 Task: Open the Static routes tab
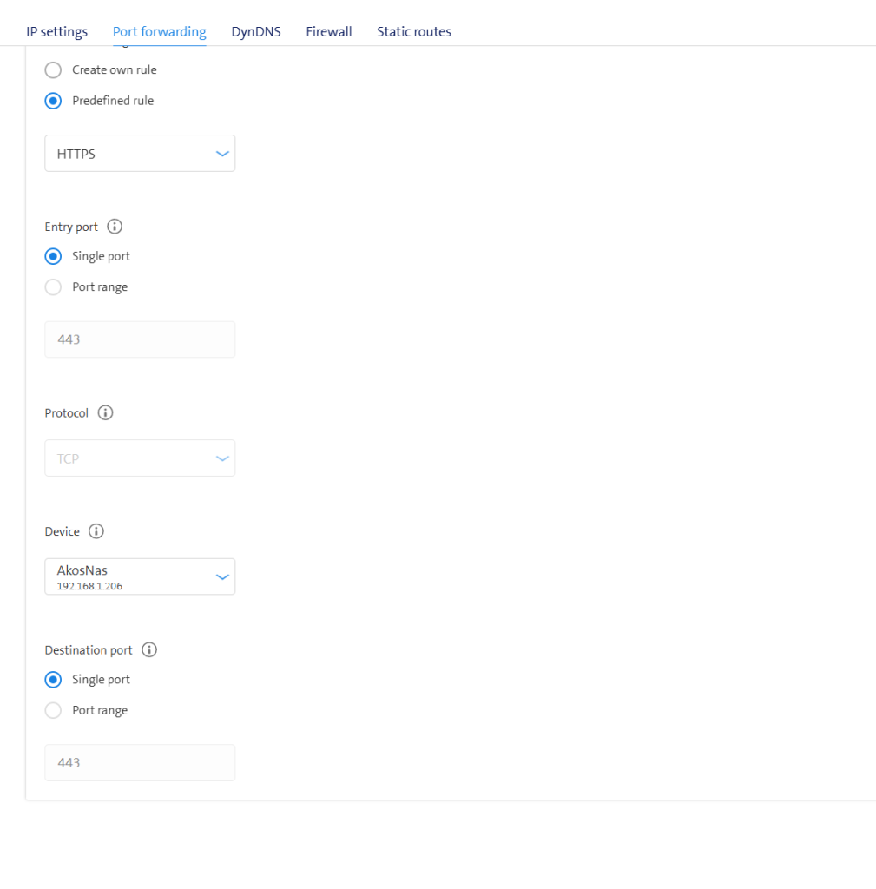pyautogui.click(x=414, y=32)
